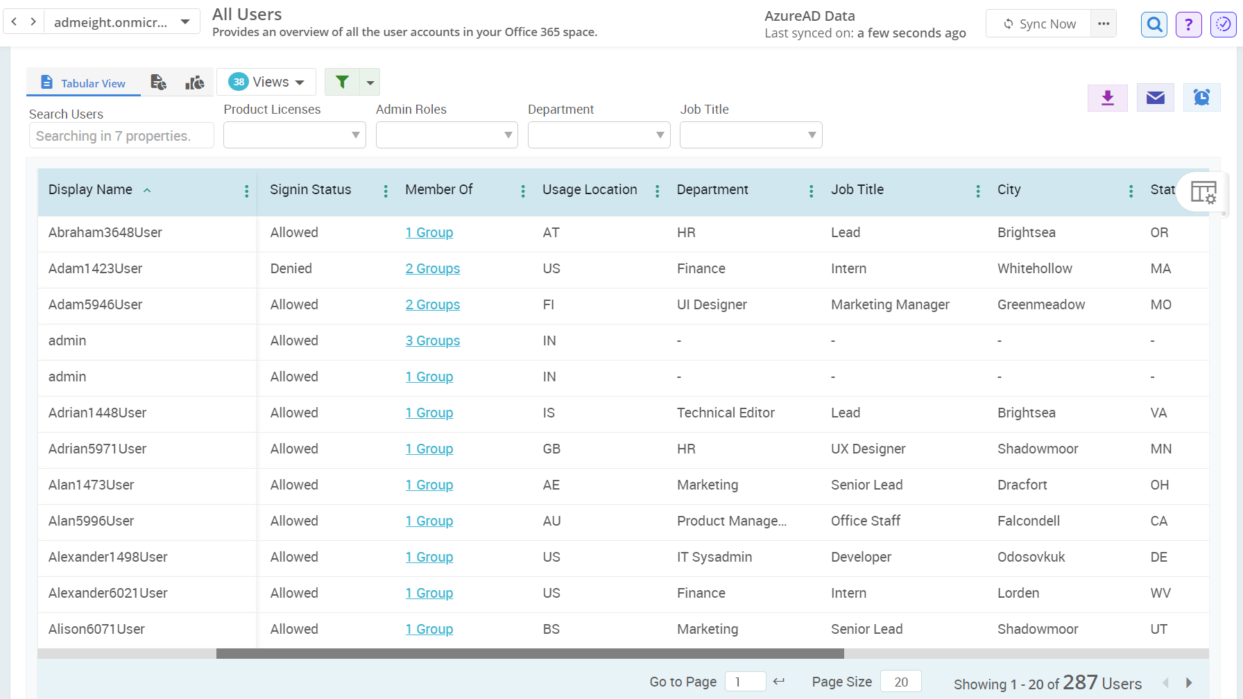Click the help question mark icon

click(x=1188, y=24)
